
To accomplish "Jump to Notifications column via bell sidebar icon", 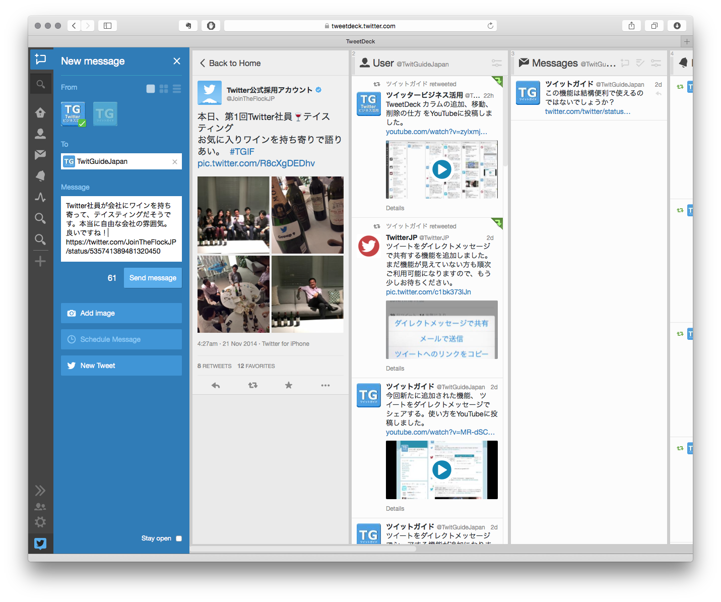I will (40, 176).
